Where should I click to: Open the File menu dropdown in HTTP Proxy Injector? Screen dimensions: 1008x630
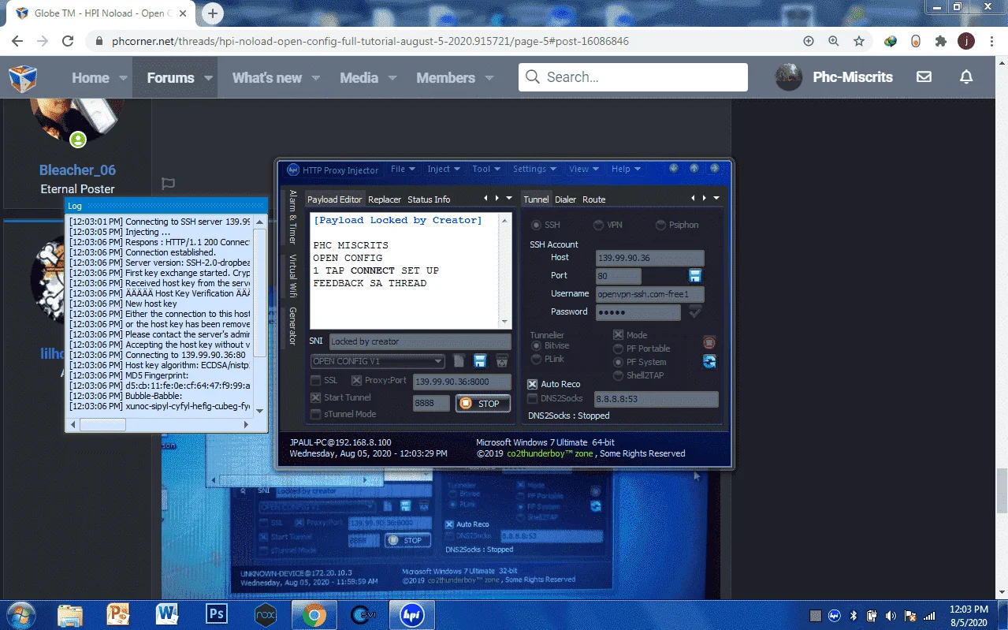402,170
